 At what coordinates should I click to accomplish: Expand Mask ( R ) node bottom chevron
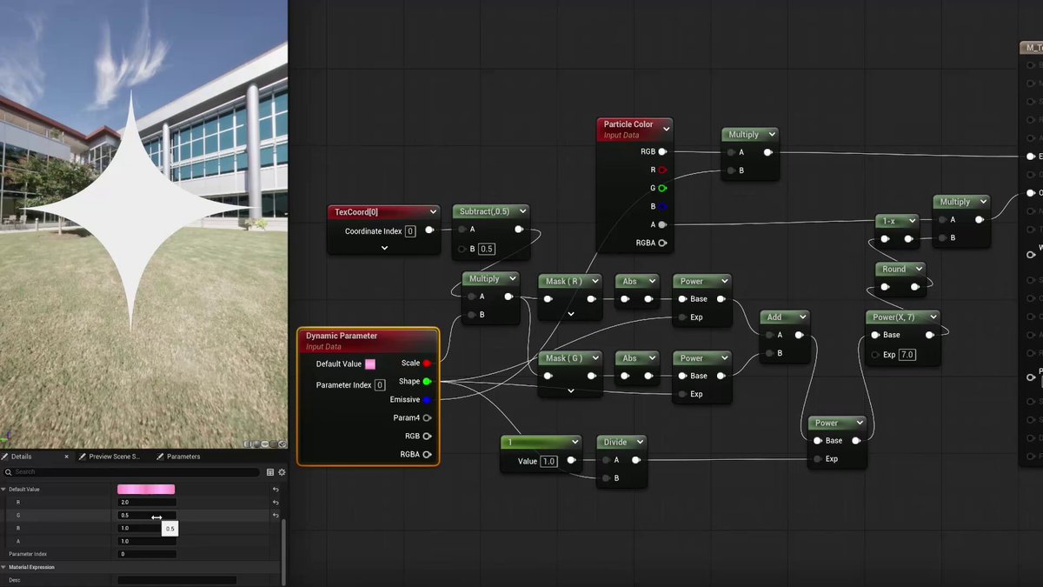(x=571, y=314)
